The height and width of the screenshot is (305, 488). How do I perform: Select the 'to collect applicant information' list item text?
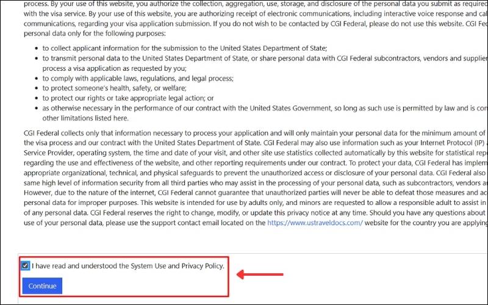[x=184, y=48]
